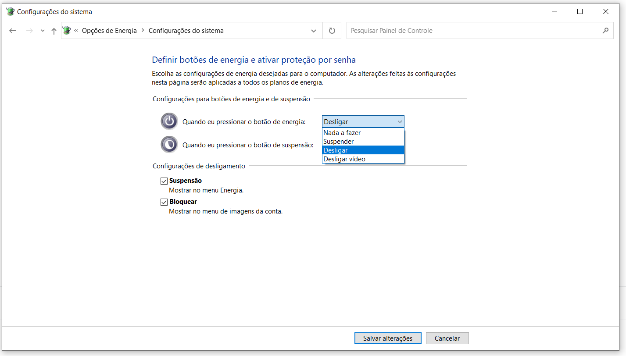This screenshot has height=356, width=626.
Task: Maximize the window
Action: click(580, 12)
